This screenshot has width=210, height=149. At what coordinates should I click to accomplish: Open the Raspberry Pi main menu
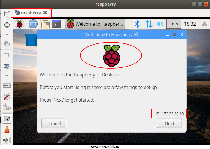[x=20, y=24]
